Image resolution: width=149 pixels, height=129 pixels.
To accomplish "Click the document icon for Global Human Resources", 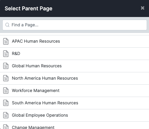I will coord(6,66).
